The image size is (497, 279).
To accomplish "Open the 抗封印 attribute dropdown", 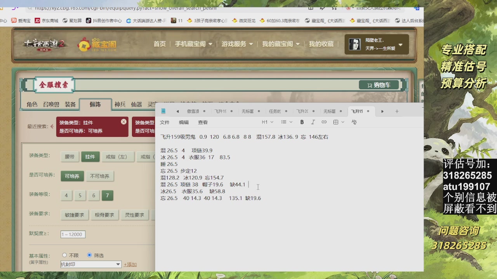I will (91, 264).
